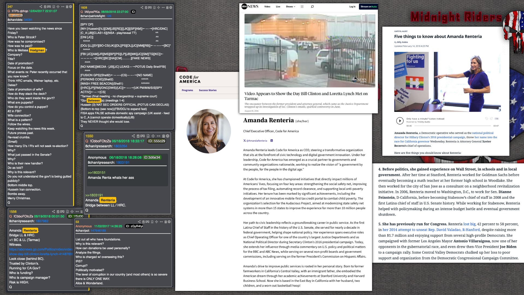Click the 'race for California governor' link
The width and height of the screenshot is (524, 295).
412,141
